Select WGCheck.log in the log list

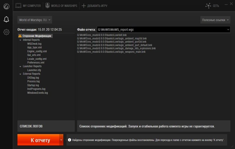(x=34, y=44)
